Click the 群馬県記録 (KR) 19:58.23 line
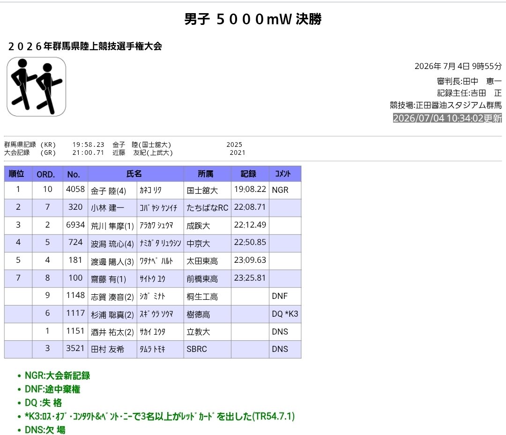 [123, 145]
